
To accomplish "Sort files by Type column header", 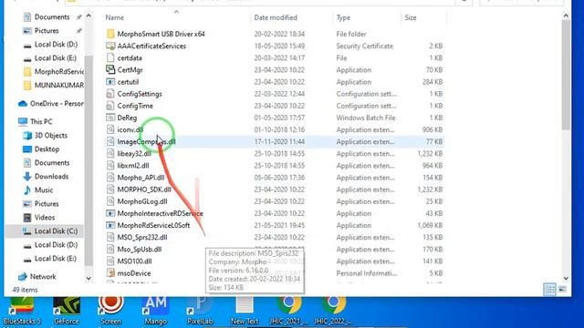I will click(x=343, y=17).
